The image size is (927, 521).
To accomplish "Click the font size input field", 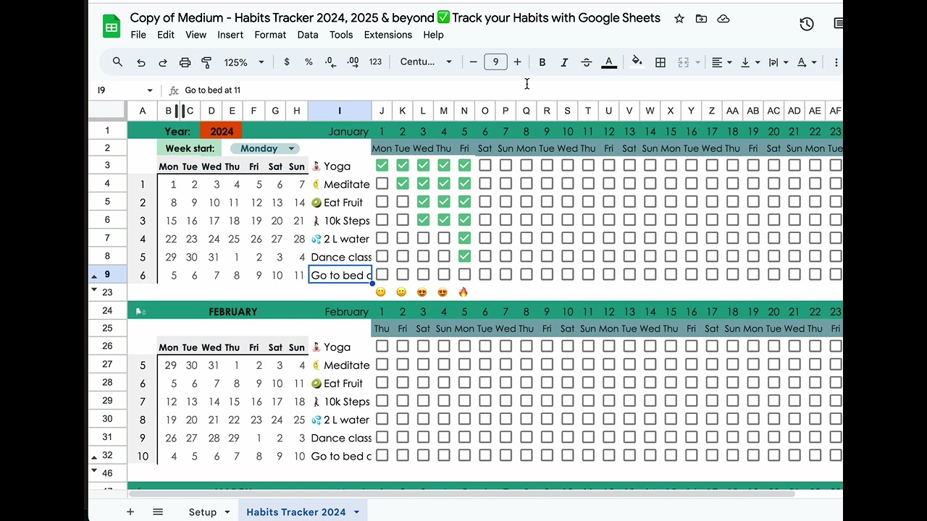I will [495, 62].
